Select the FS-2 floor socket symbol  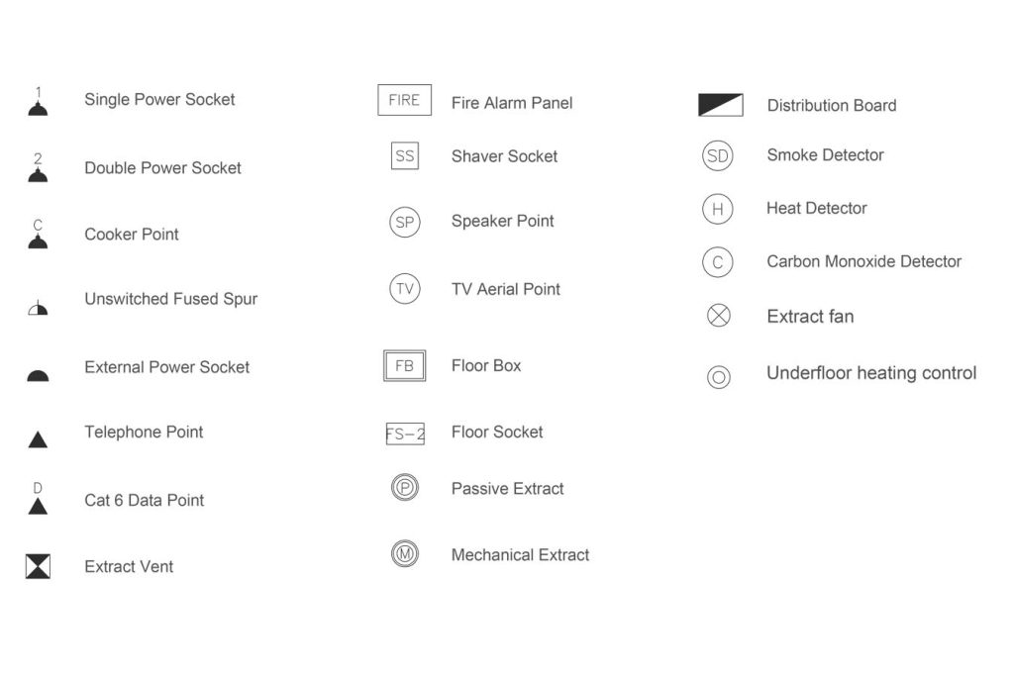405,434
